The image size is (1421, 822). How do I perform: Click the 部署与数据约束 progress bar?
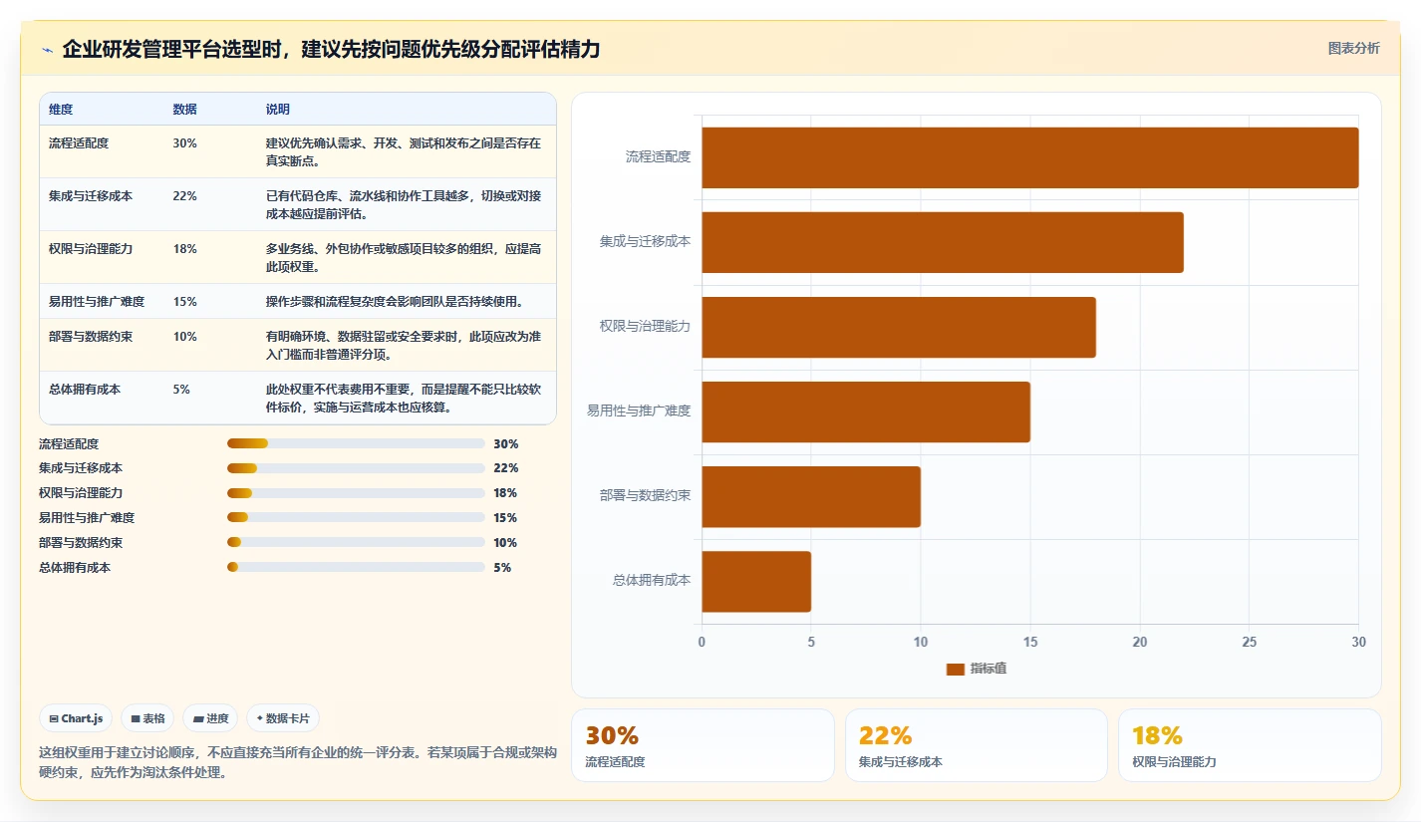356,543
